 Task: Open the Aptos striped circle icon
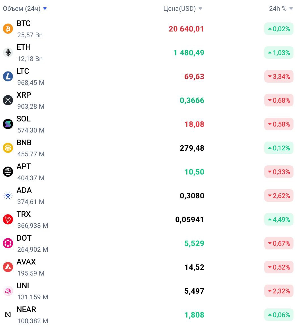tap(8, 172)
